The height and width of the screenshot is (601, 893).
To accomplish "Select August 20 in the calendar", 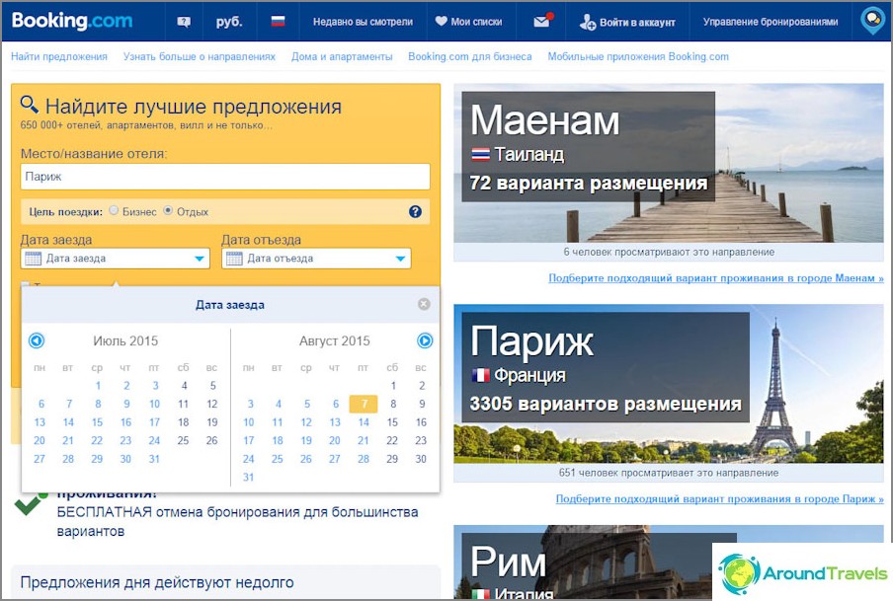I will point(335,440).
